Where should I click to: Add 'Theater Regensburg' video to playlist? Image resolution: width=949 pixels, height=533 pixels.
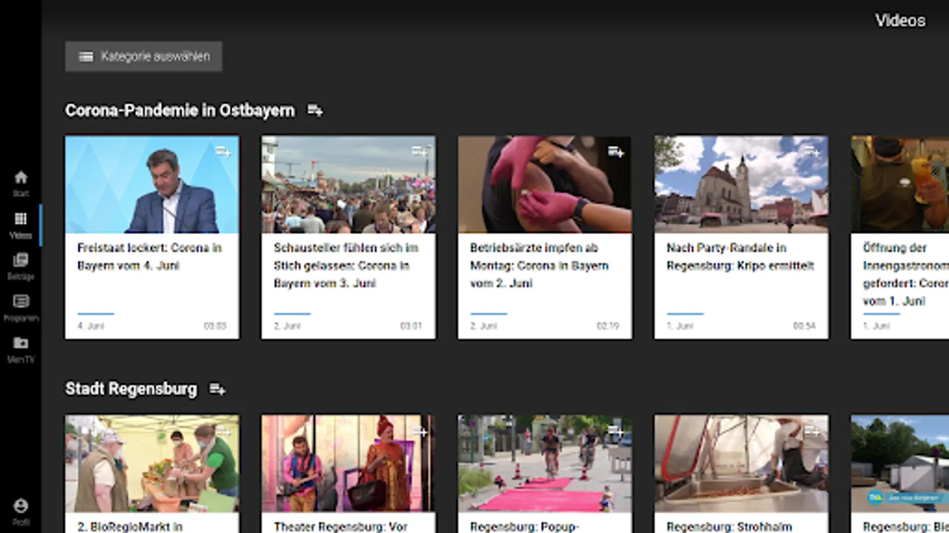(419, 431)
